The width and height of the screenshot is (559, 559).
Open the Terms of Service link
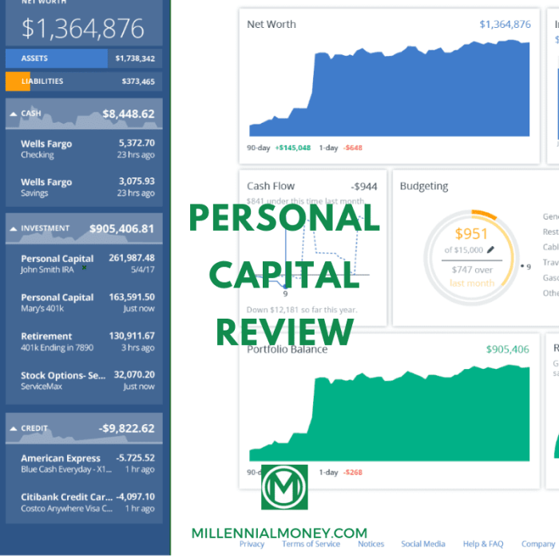311,544
